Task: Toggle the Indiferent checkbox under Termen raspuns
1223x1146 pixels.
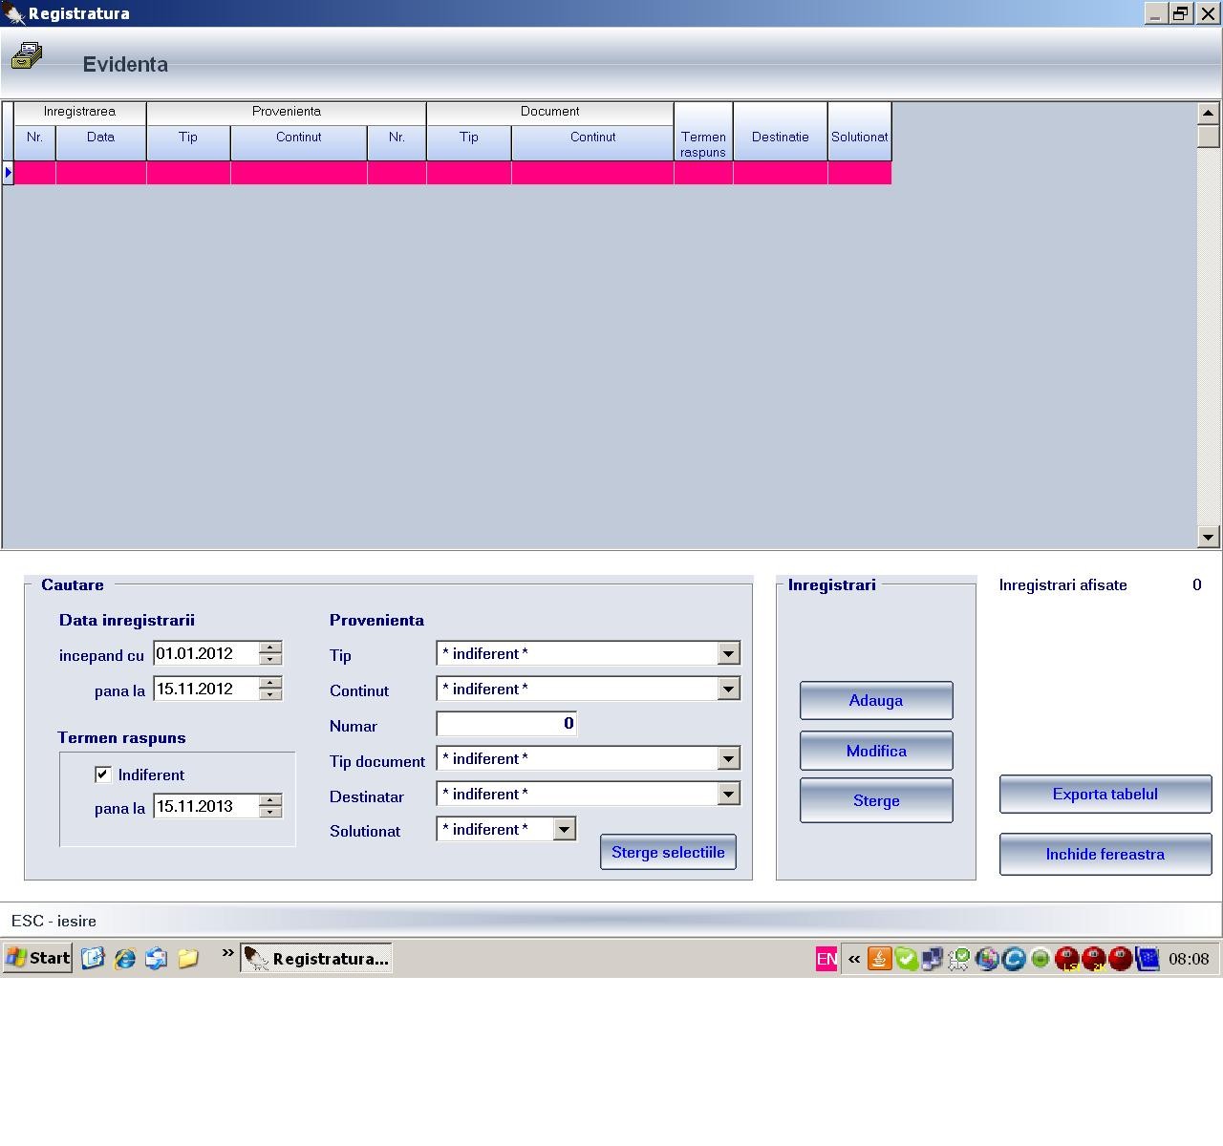Action: click(103, 775)
